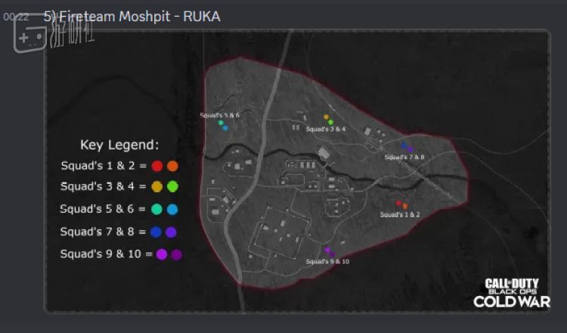Select the dark purple Squad 10 swatch in legend
This screenshot has height=333, width=567.
click(x=176, y=255)
